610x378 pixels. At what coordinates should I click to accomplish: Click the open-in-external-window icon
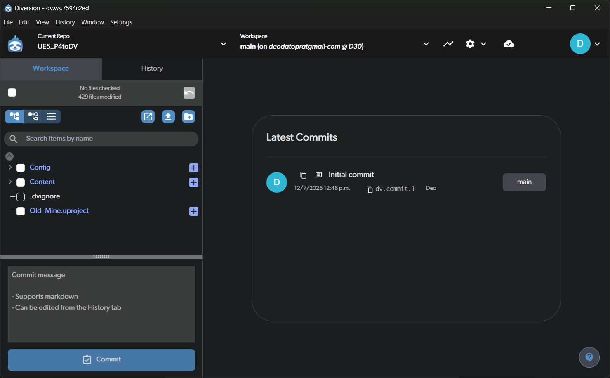148,117
